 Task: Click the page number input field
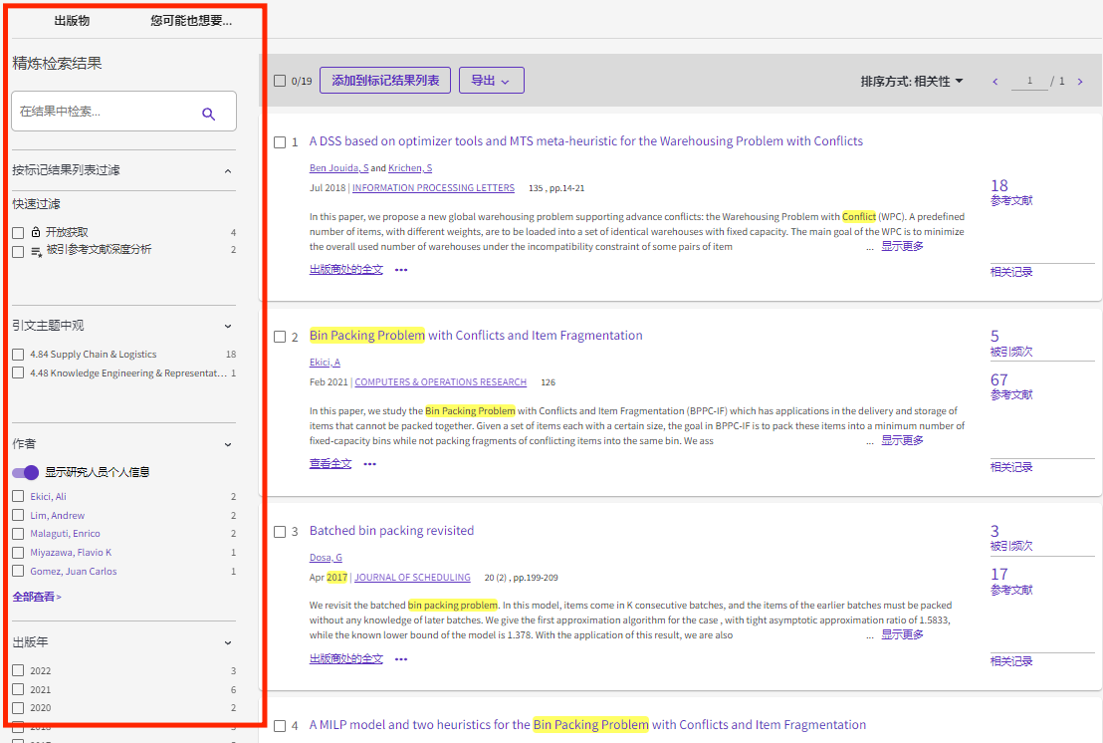1029,81
